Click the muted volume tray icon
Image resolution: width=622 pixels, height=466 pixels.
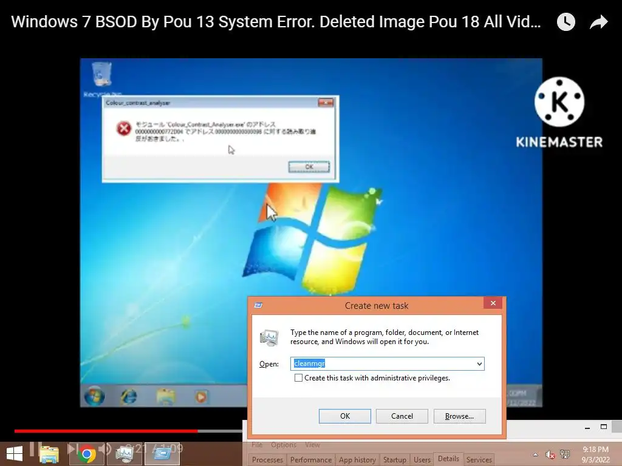pos(550,455)
